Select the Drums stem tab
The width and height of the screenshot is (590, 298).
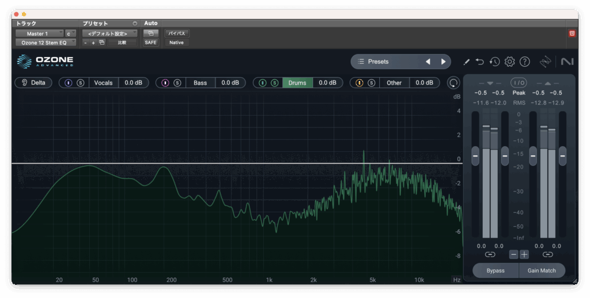297,83
